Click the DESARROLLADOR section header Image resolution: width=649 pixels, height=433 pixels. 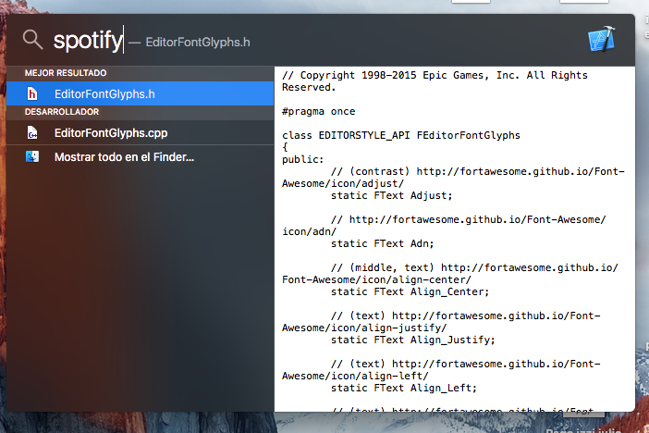pos(62,112)
